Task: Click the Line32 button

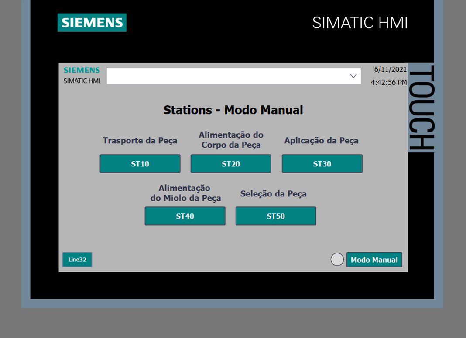Action: tap(77, 260)
